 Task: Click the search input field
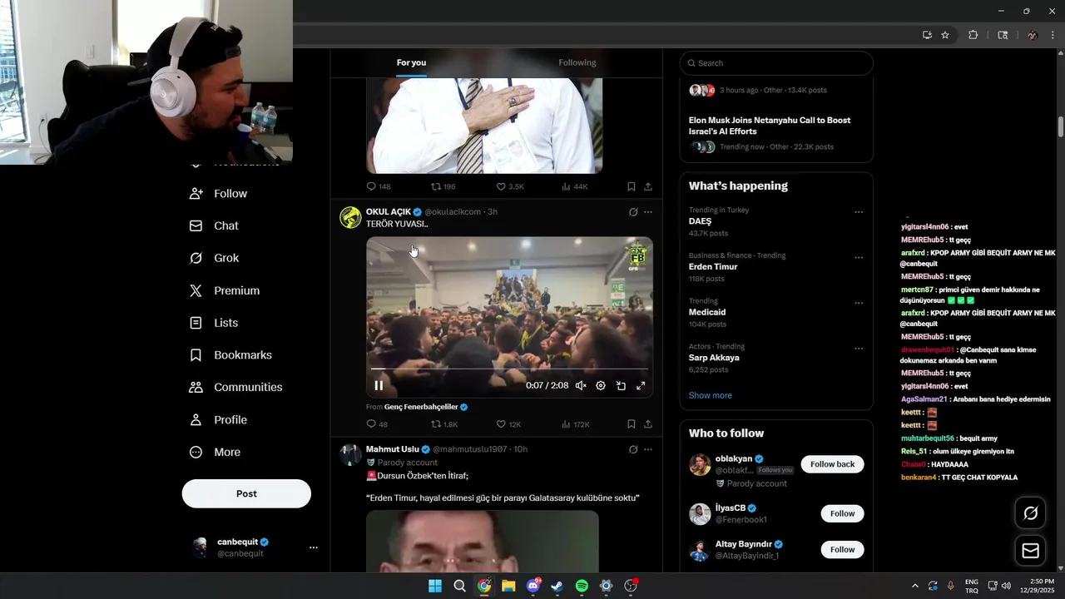click(776, 63)
